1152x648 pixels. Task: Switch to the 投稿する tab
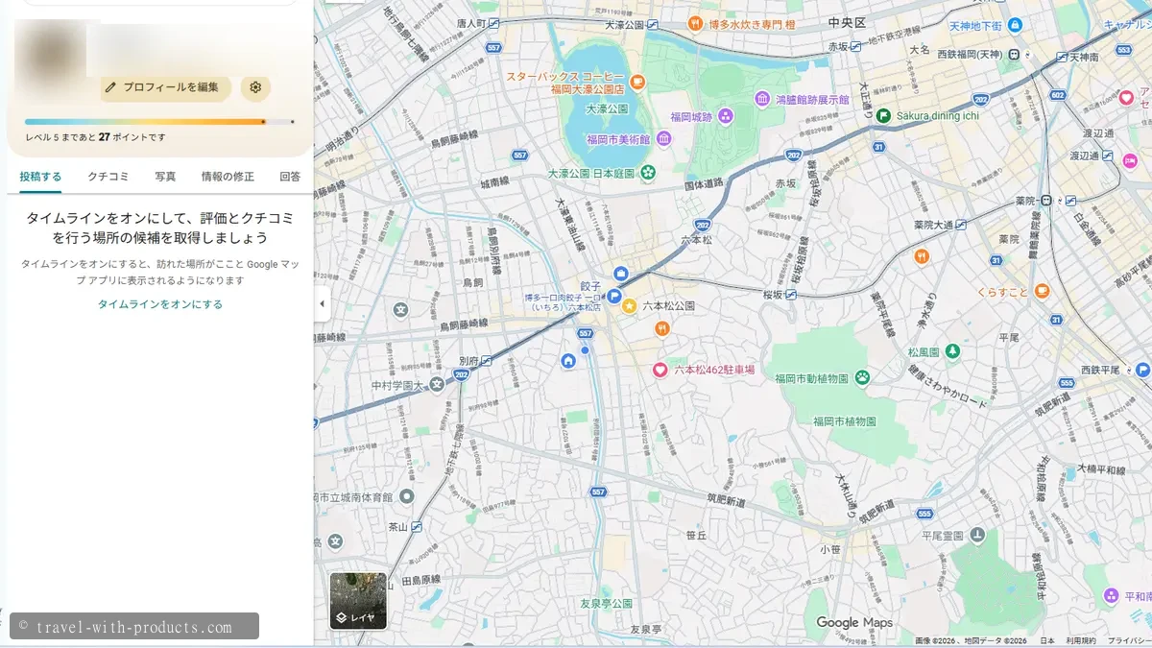(40, 177)
